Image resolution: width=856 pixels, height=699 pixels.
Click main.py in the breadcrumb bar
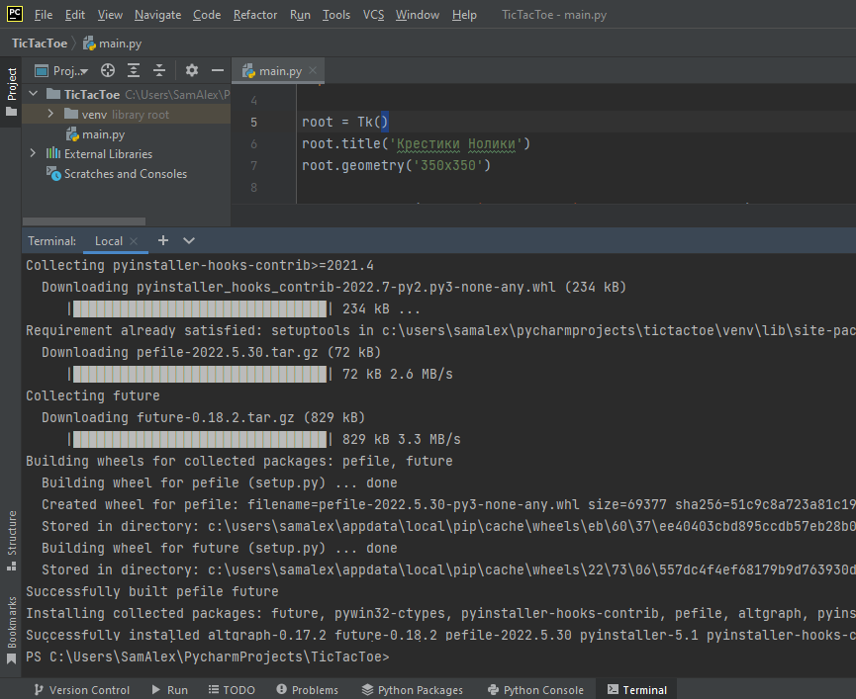point(113,44)
